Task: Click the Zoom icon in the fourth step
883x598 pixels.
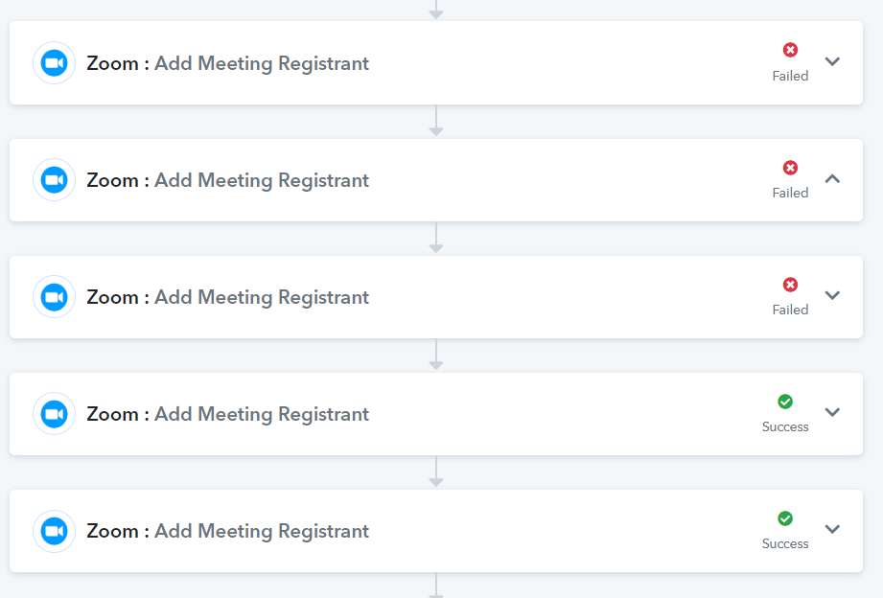Action: [54, 414]
